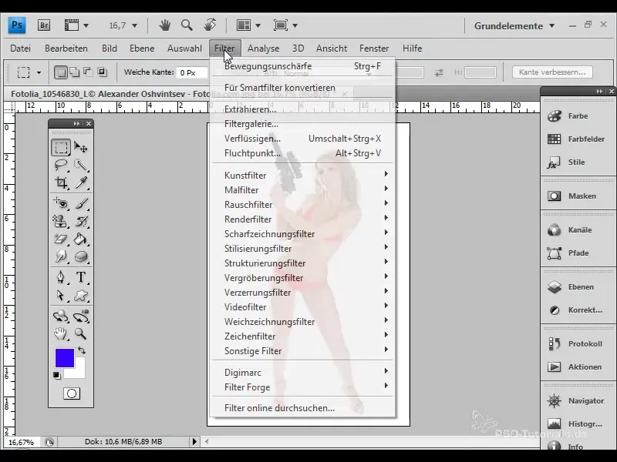Viewport: 617px width, 462px height.
Task: Select the Sponge tool
Action: [x=81, y=256]
